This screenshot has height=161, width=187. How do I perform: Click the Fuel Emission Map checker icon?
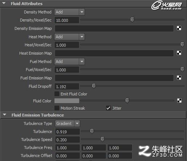tap(179, 78)
